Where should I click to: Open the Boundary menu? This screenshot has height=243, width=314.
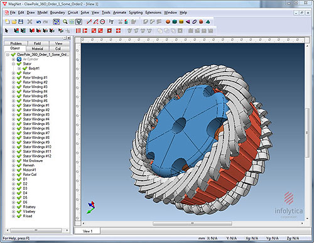[x=57, y=13]
